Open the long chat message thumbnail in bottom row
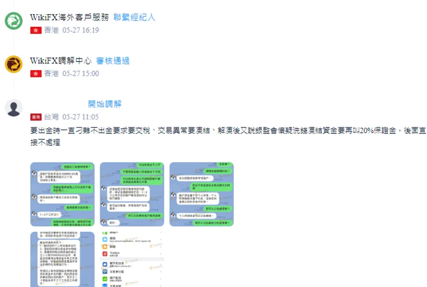 click(x=62, y=259)
